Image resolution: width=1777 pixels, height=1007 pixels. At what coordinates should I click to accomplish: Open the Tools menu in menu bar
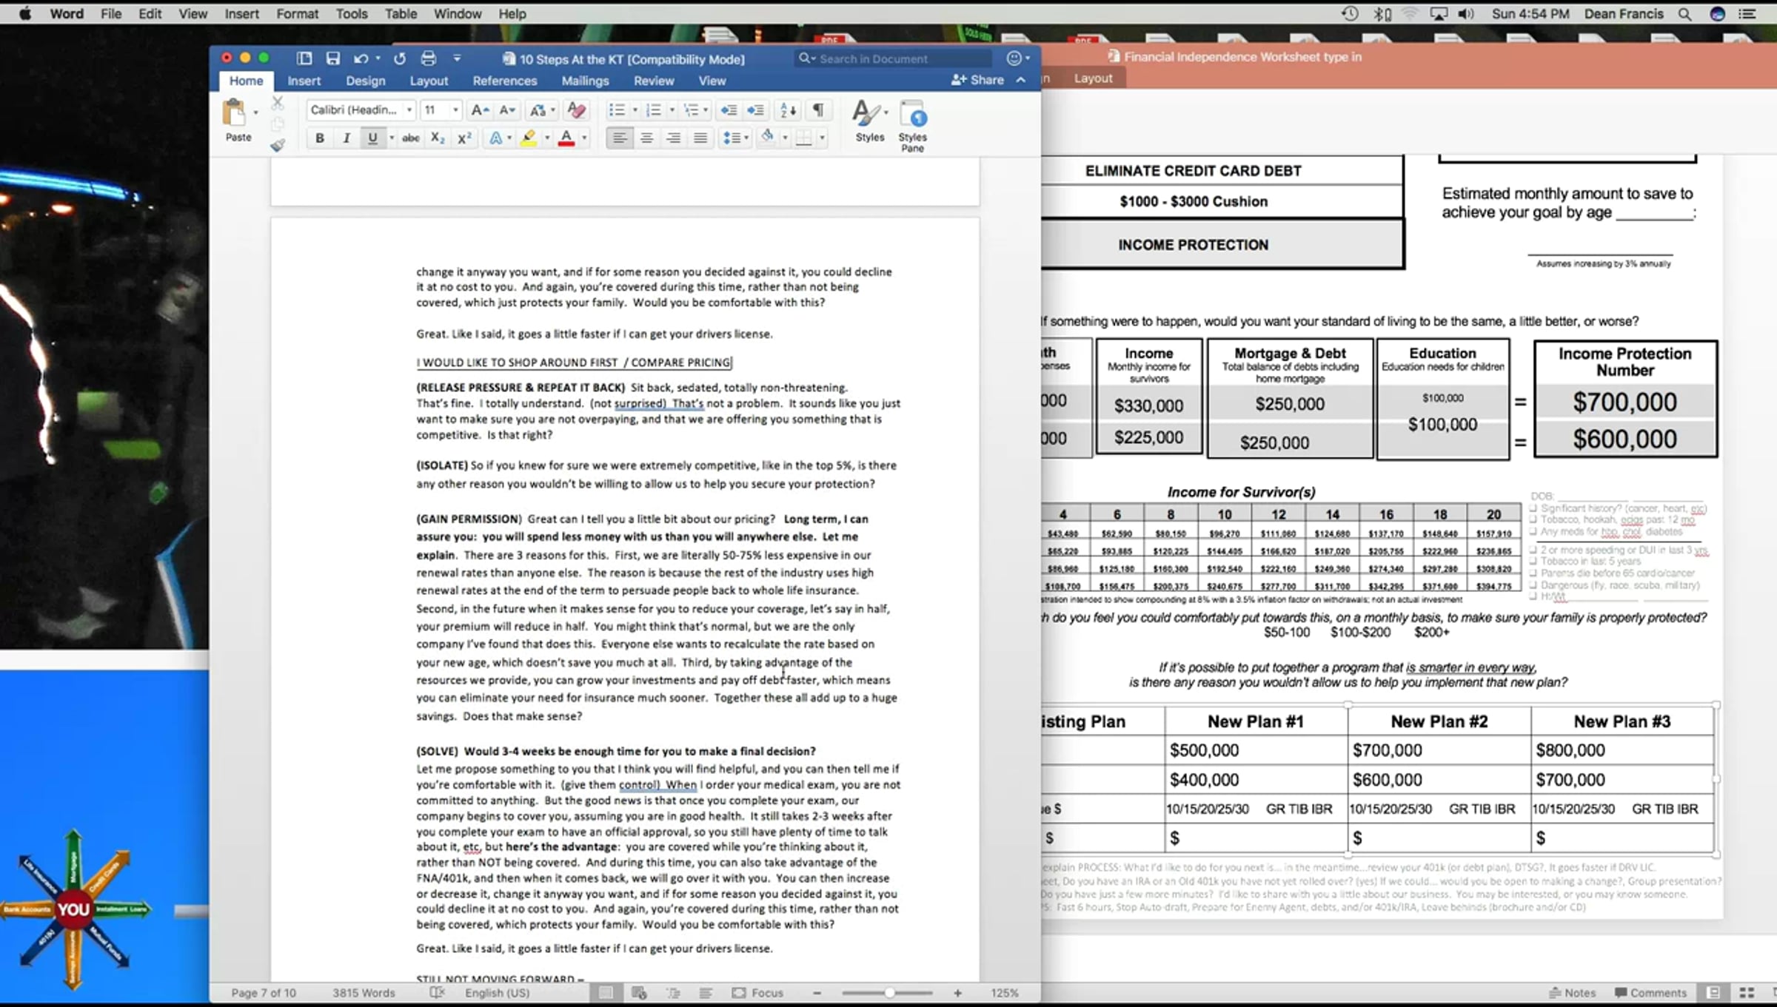click(351, 13)
